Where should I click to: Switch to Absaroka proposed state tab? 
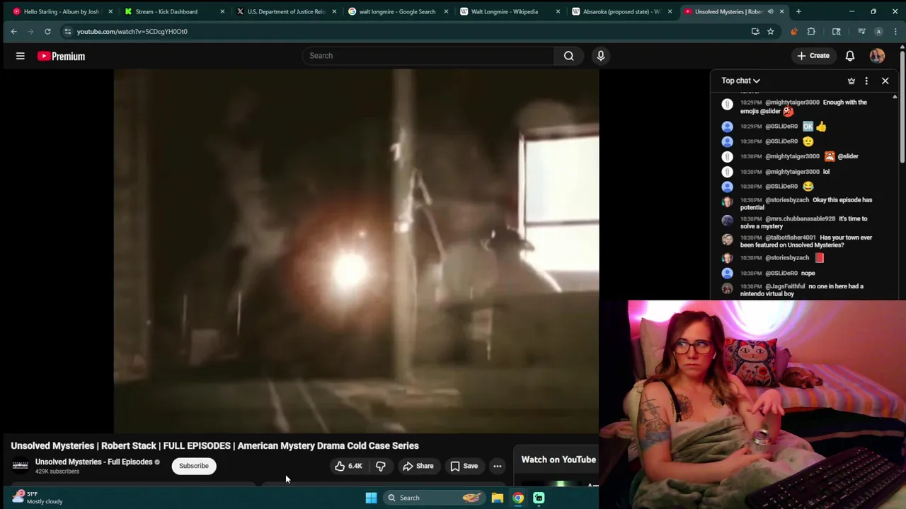621,11
